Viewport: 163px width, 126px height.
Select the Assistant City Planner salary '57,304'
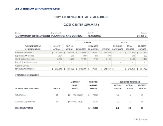(95, 102)
